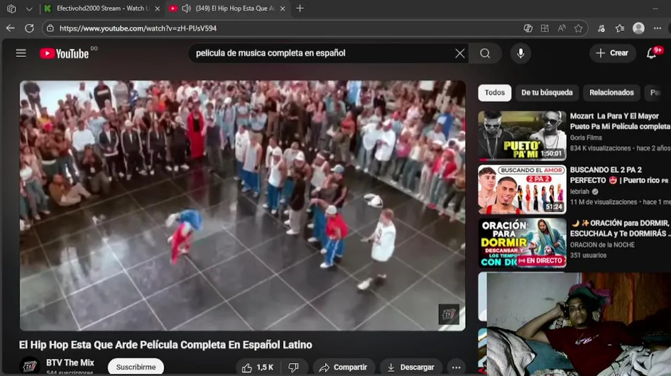
Task: Open the notifications bell
Action: point(651,53)
